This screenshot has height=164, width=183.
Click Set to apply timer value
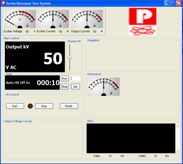click(x=75, y=87)
